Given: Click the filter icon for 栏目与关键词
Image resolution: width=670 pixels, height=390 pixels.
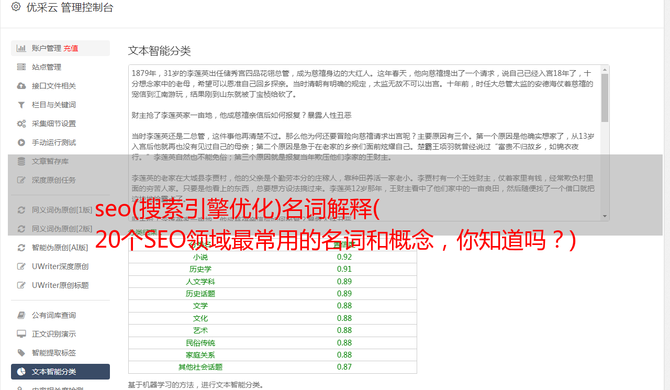Looking at the screenshot, I should click(x=21, y=105).
